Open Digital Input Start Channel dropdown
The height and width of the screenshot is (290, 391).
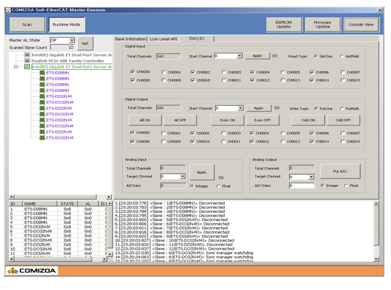[240, 56]
